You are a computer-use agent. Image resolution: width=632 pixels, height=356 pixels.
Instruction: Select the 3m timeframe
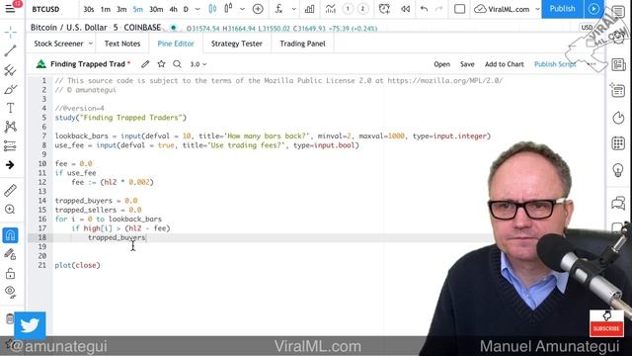[x=121, y=9]
